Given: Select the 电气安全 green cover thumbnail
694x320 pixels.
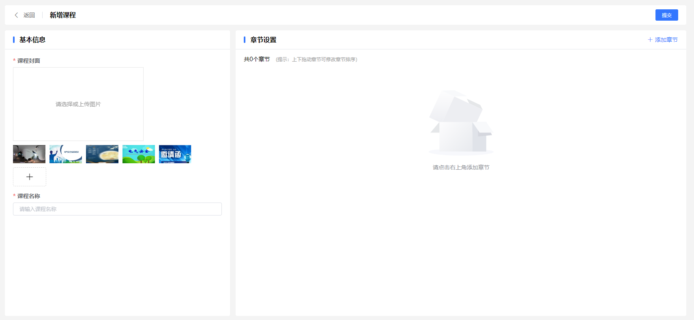Looking at the screenshot, I should click(139, 154).
